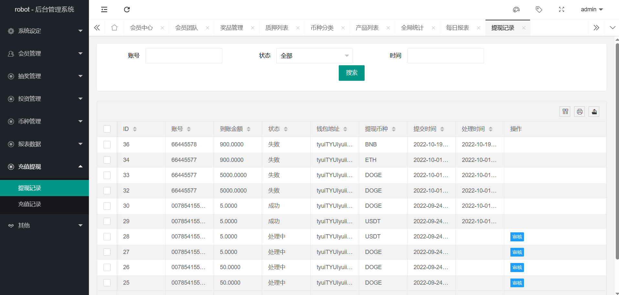Image resolution: width=619 pixels, height=295 pixels.
Task: Go to the home tab icon
Action: (x=114, y=28)
